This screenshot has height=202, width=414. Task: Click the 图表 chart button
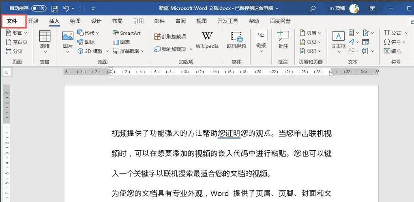click(x=121, y=42)
